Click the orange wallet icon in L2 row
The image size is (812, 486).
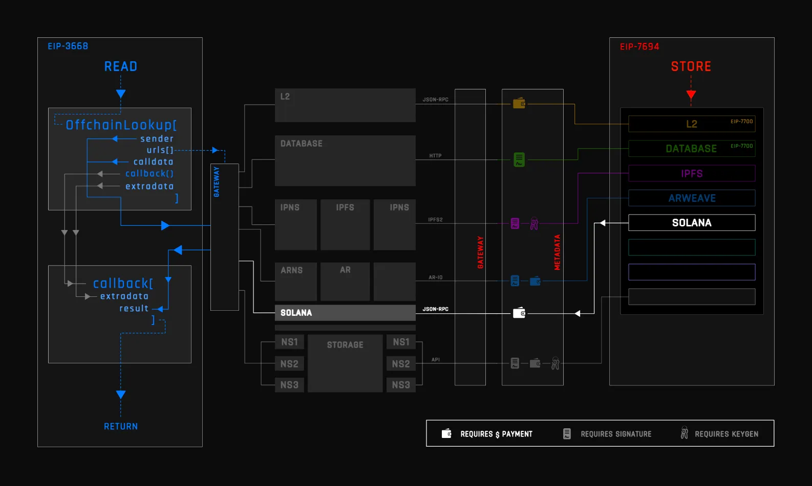point(519,103)
